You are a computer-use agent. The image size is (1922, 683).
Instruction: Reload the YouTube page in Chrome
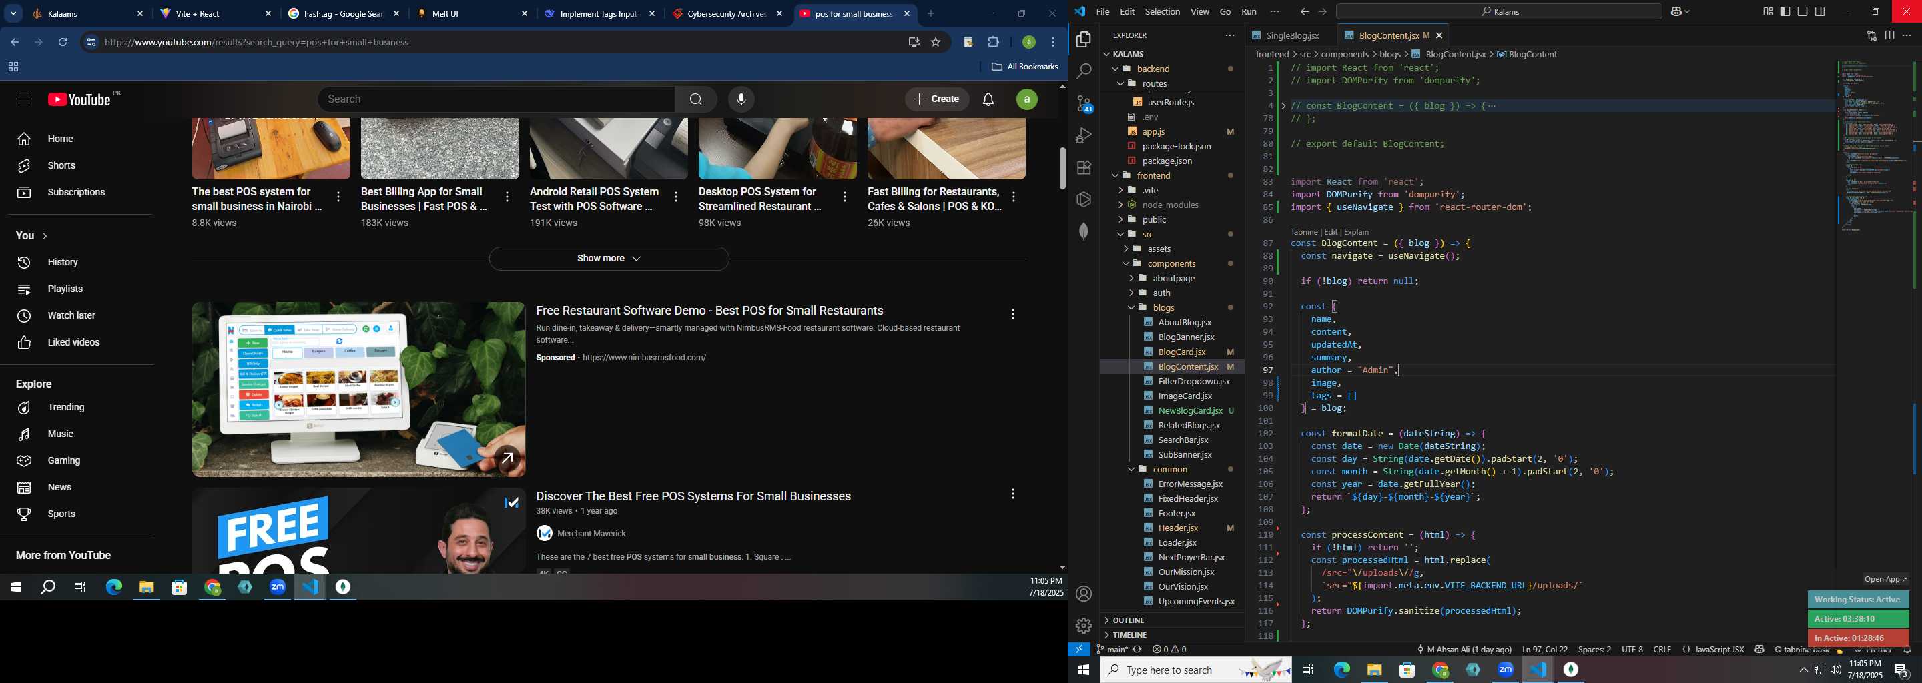pos(63,43)
